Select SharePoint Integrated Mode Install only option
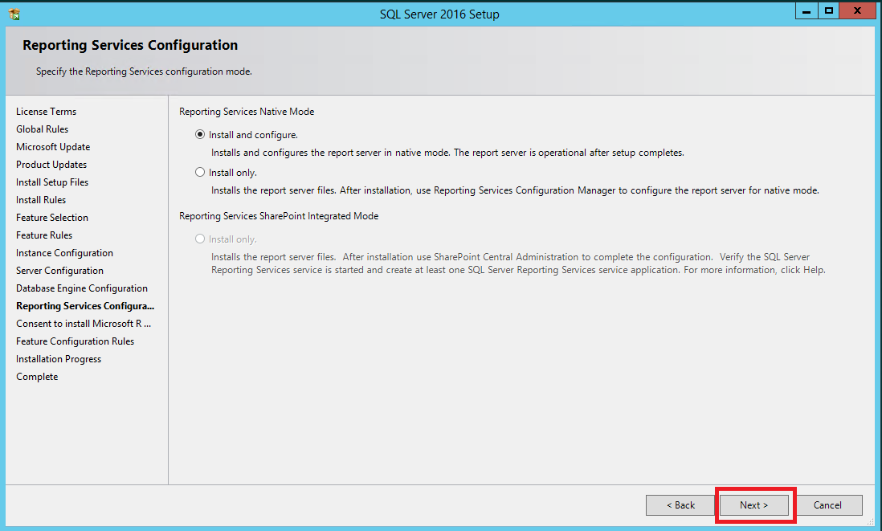The height and width of the screenshot is (531, 882). coord(200,239)
